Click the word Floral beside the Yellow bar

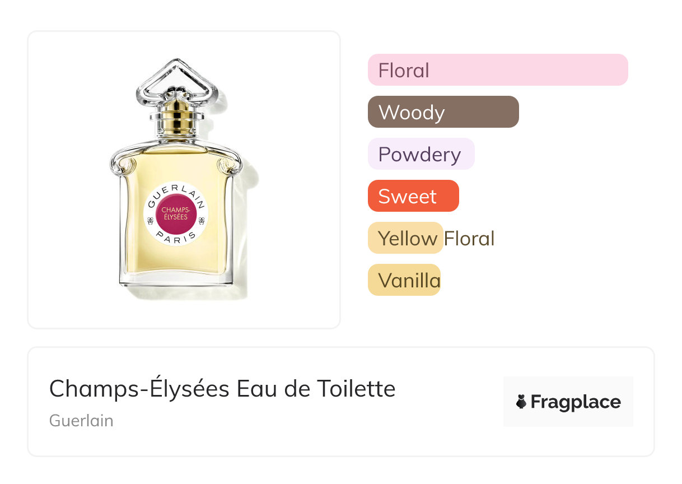pos(469,238)
